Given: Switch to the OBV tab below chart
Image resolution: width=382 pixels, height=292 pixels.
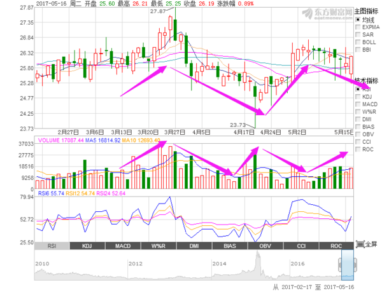Looking at the screenshot, I should (x=265, y=246).
